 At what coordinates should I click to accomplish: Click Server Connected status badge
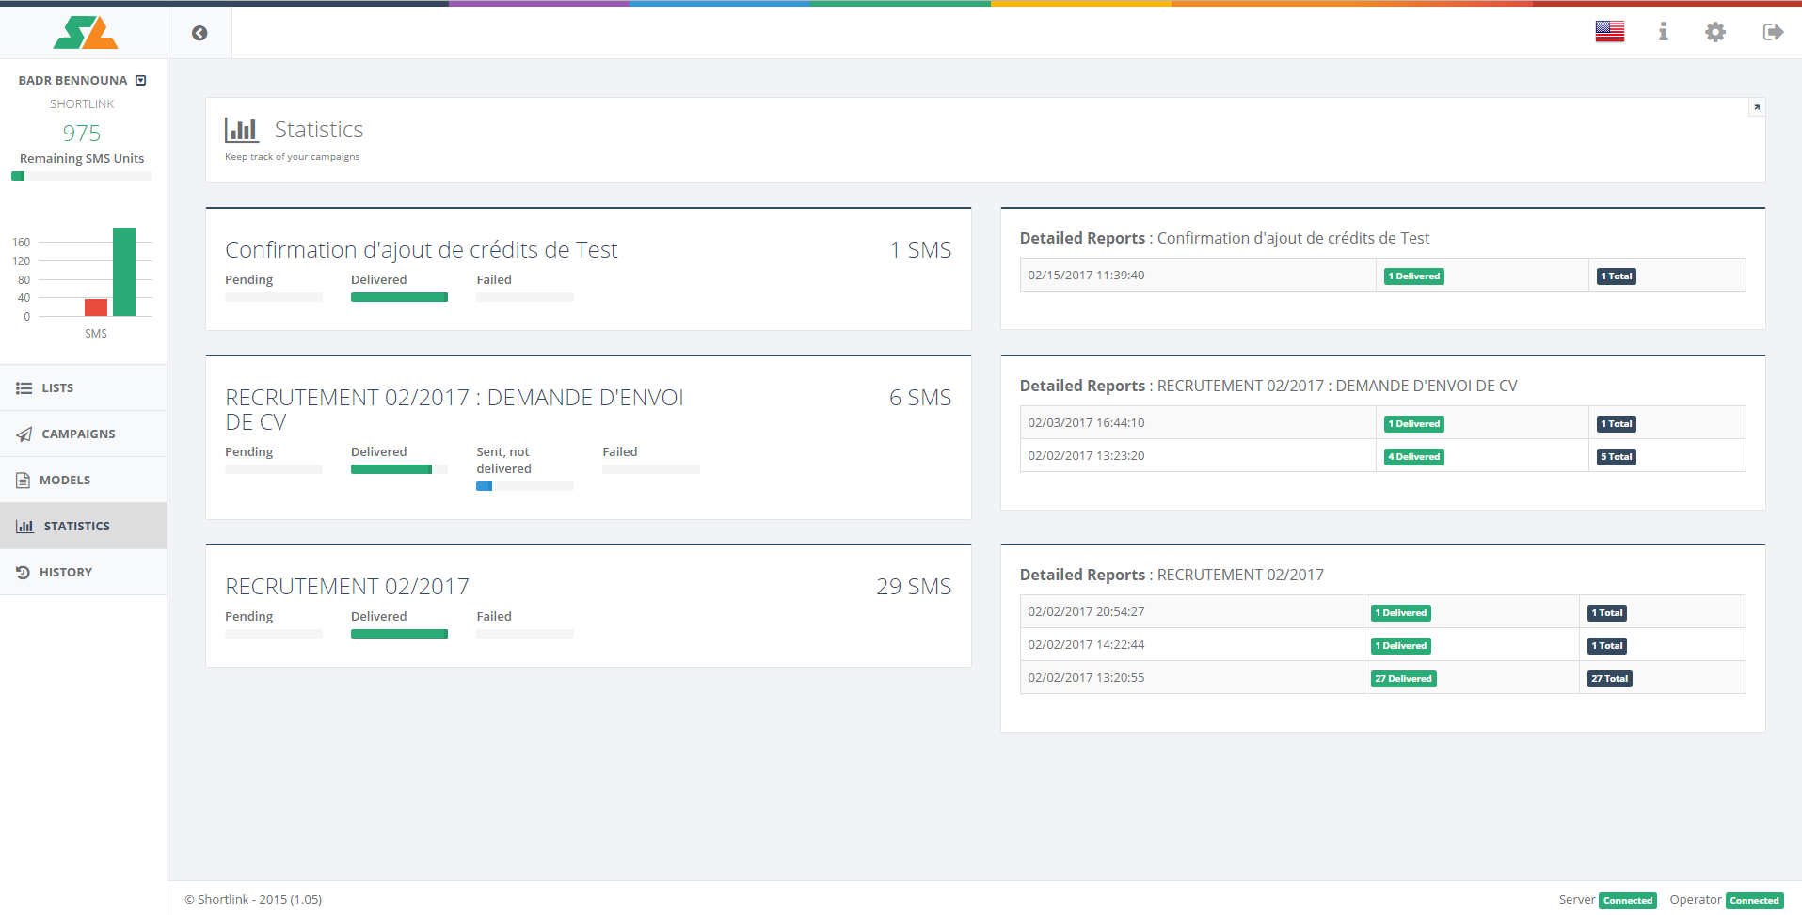1628,901
